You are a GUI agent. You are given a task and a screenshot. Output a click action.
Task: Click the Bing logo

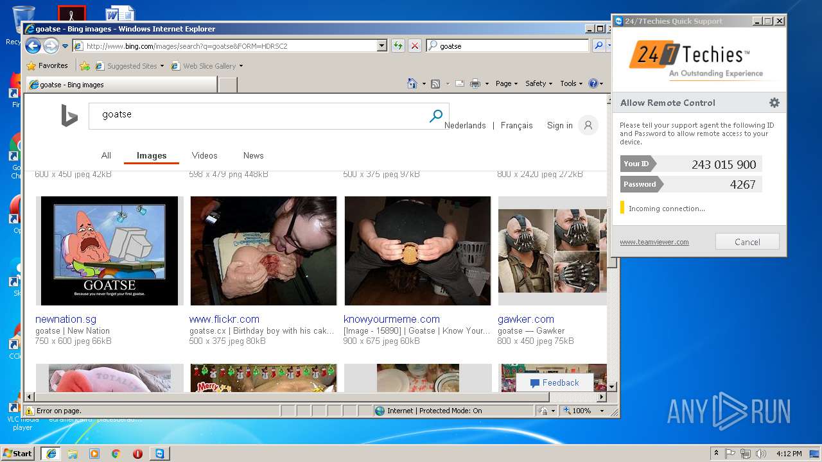69,116
